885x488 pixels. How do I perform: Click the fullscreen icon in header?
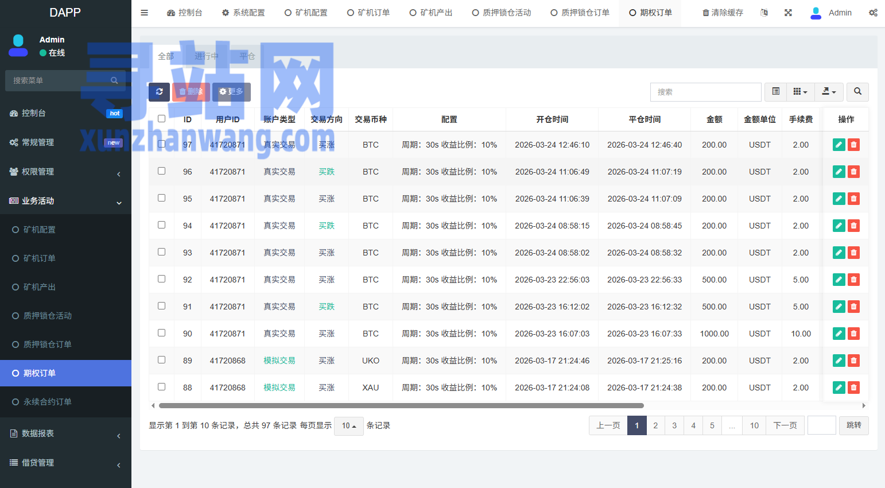point(788,13)
